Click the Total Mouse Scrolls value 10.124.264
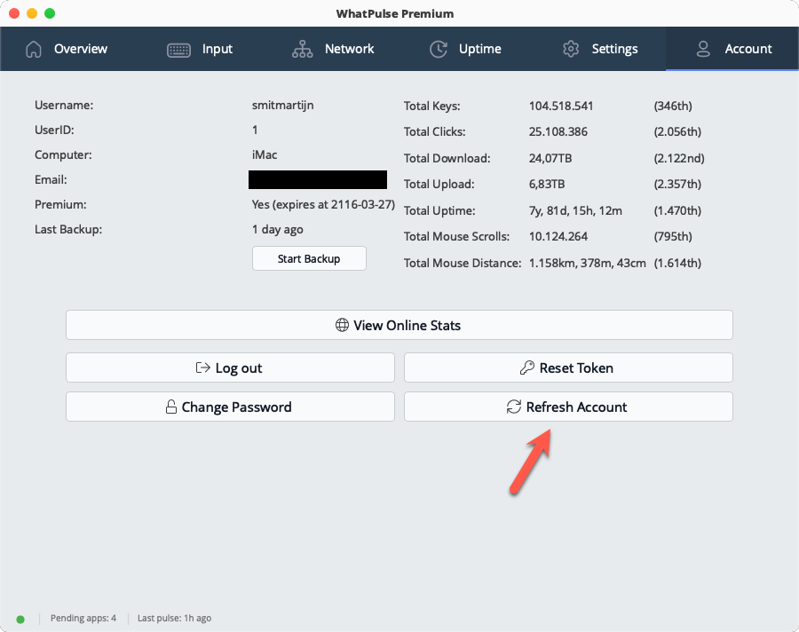 click(x=558, y=236)
